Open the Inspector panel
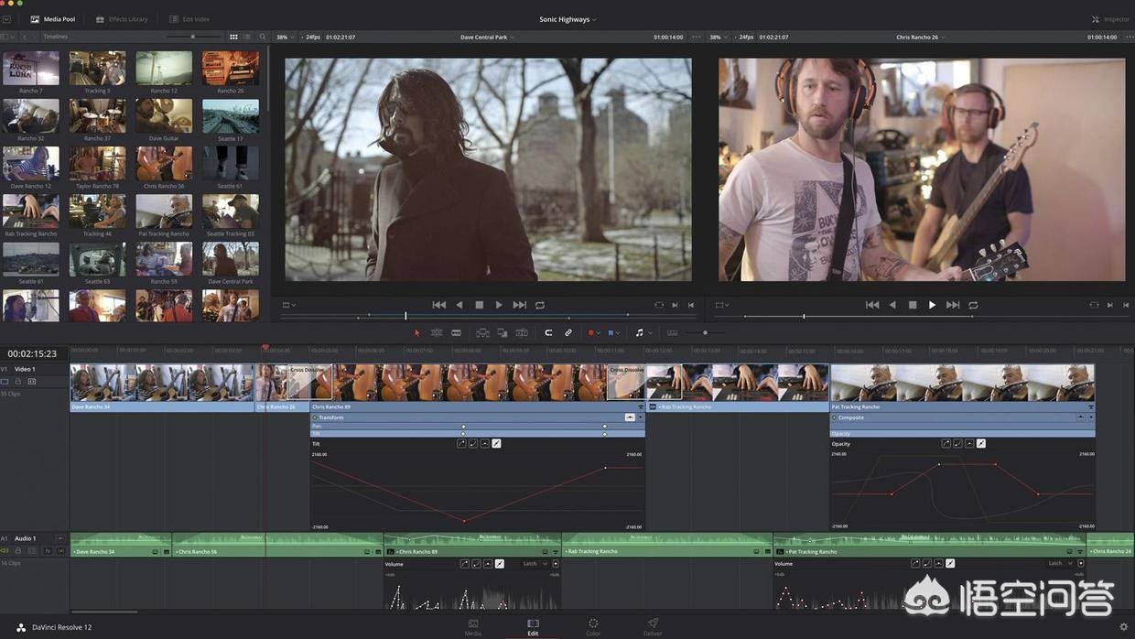 pyautogui.click(x=1110, y=19)
